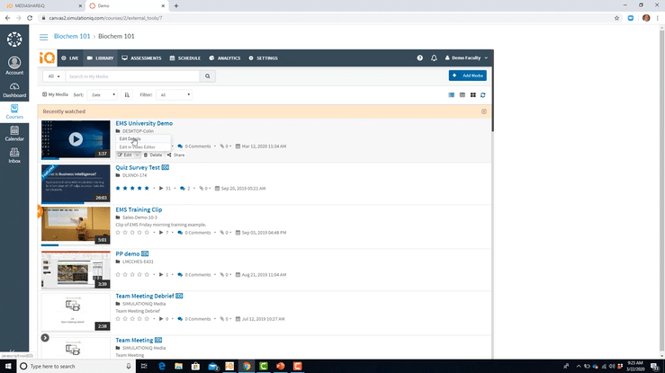
Task: Rate Quiz Survey Test five stars
Action: click(x=148, y=189)
